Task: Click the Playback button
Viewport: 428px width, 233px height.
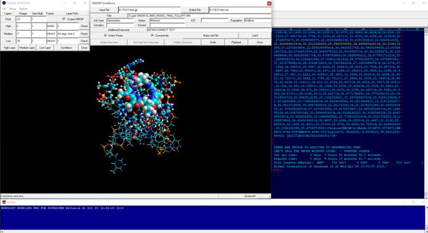Action: click(x=236, y=43)
